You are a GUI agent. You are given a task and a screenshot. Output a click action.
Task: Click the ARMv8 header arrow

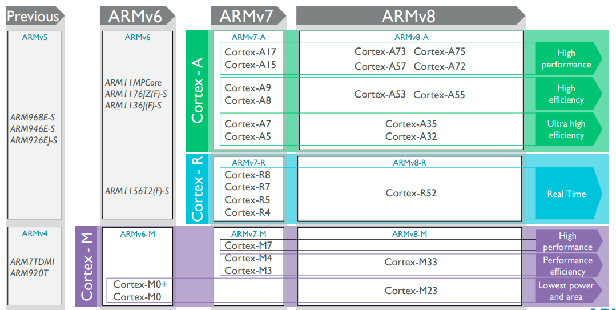(410, 16)
